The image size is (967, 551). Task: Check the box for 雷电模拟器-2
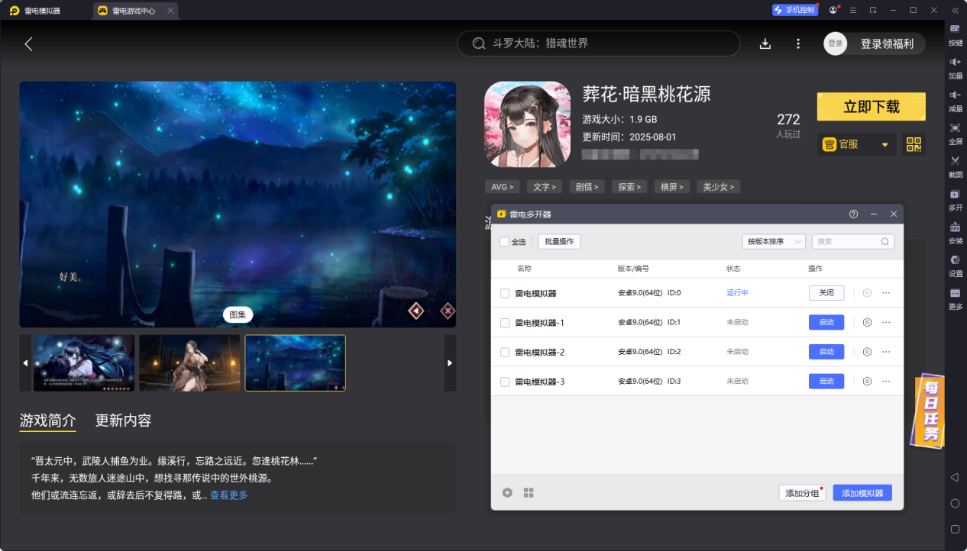tap(505, 352)
